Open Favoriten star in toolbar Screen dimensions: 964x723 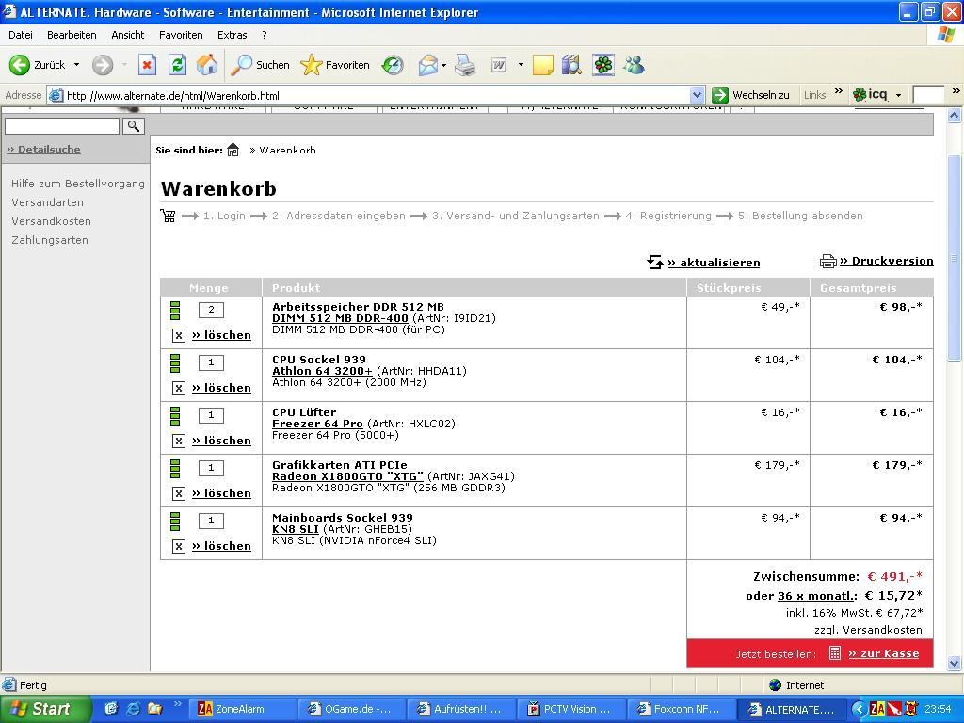335,65
